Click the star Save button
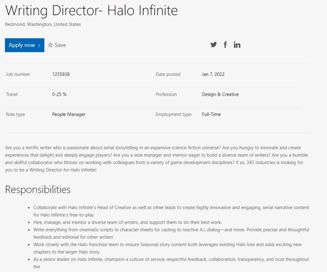This screenshot has width=327, height=272. point(57,45)
